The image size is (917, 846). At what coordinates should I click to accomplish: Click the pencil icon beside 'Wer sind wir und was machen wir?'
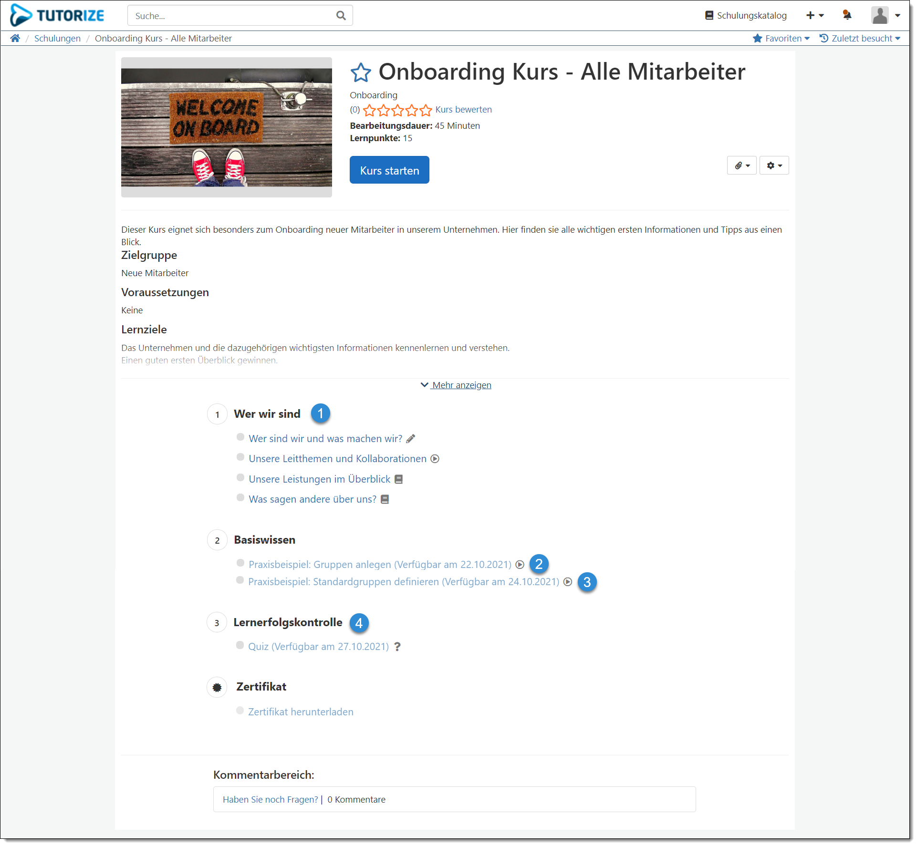pyautogui.click(x=411, y=438)
